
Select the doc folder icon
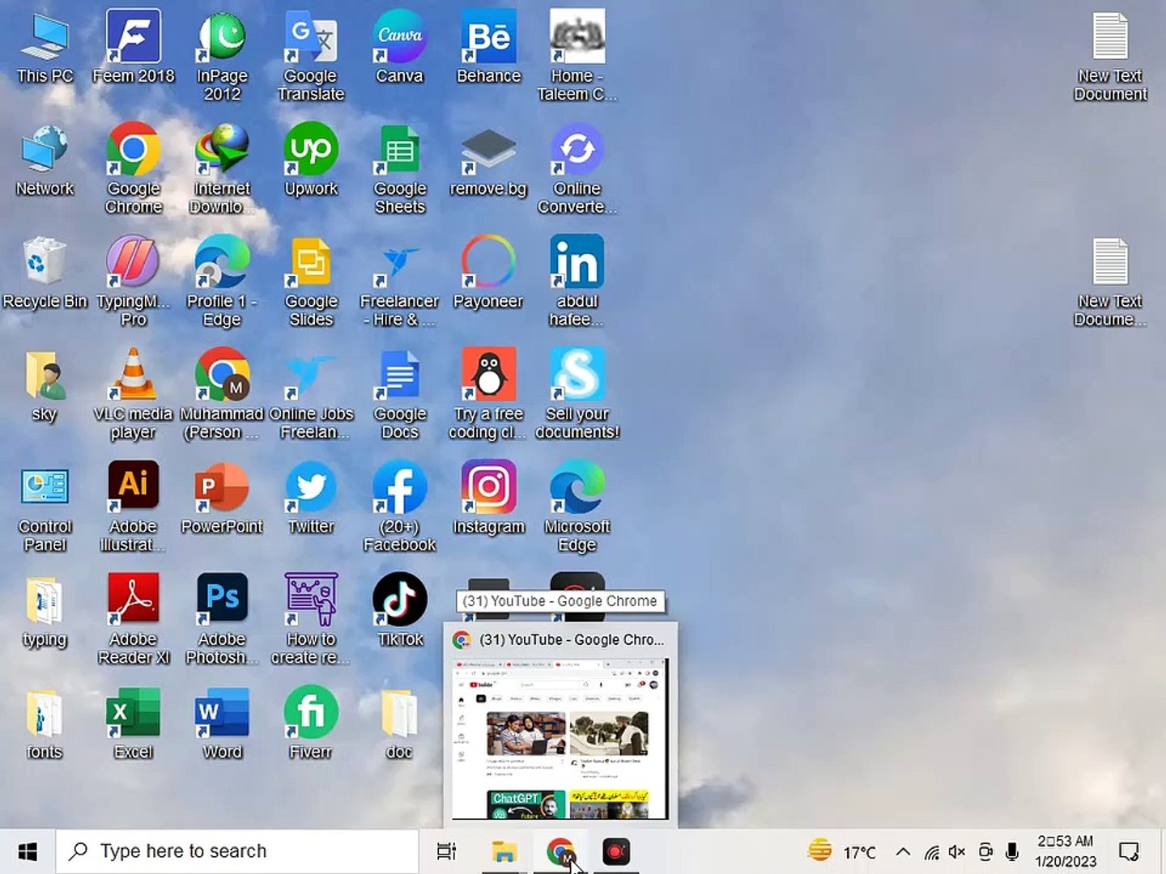coord(400,723)
